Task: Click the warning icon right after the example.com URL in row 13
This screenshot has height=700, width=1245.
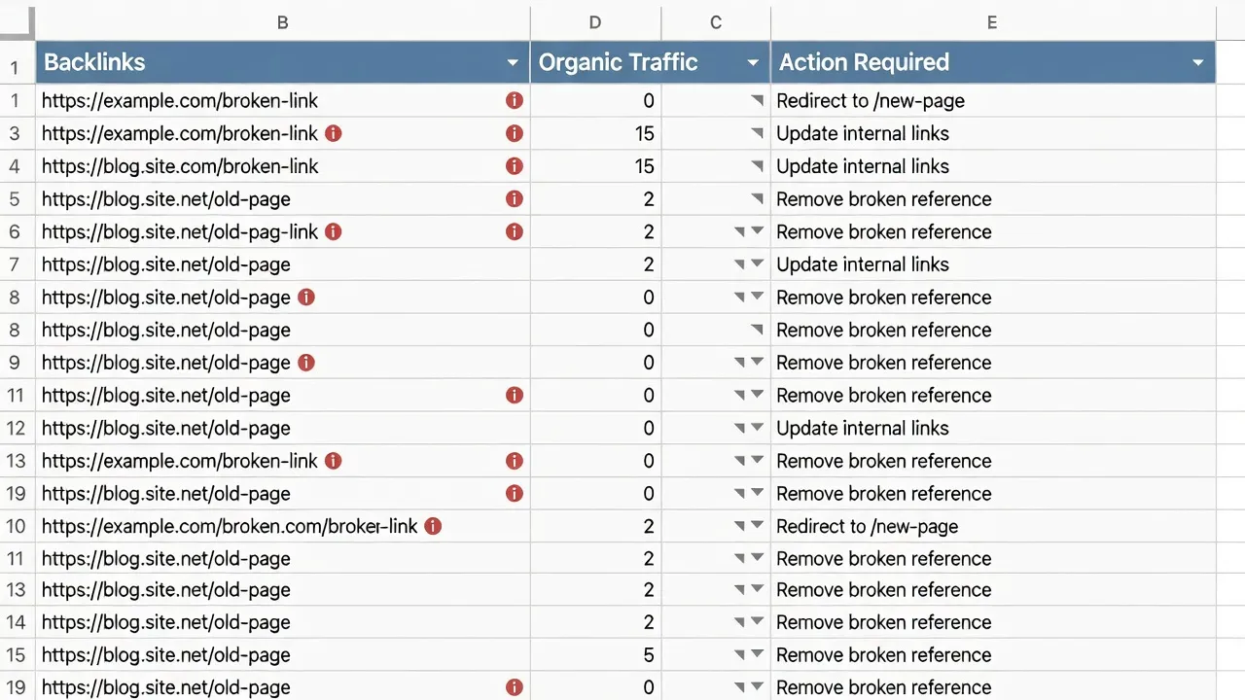Action: [x=334, y=461]
